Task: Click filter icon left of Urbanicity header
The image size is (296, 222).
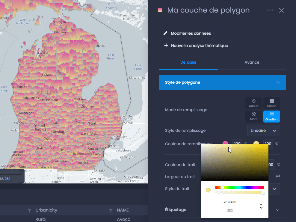Action: point(29,210)
